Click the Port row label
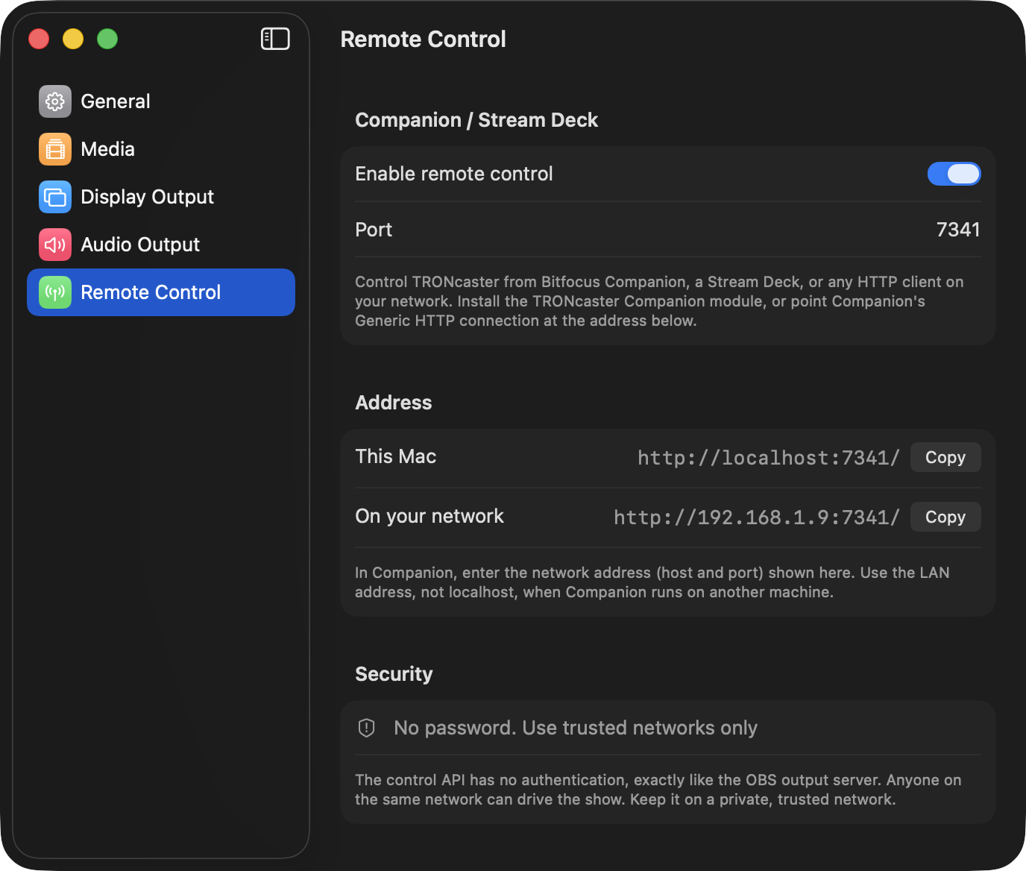Image resolution: width=1026 pixels, height=871 pixels. click(374, 230)
